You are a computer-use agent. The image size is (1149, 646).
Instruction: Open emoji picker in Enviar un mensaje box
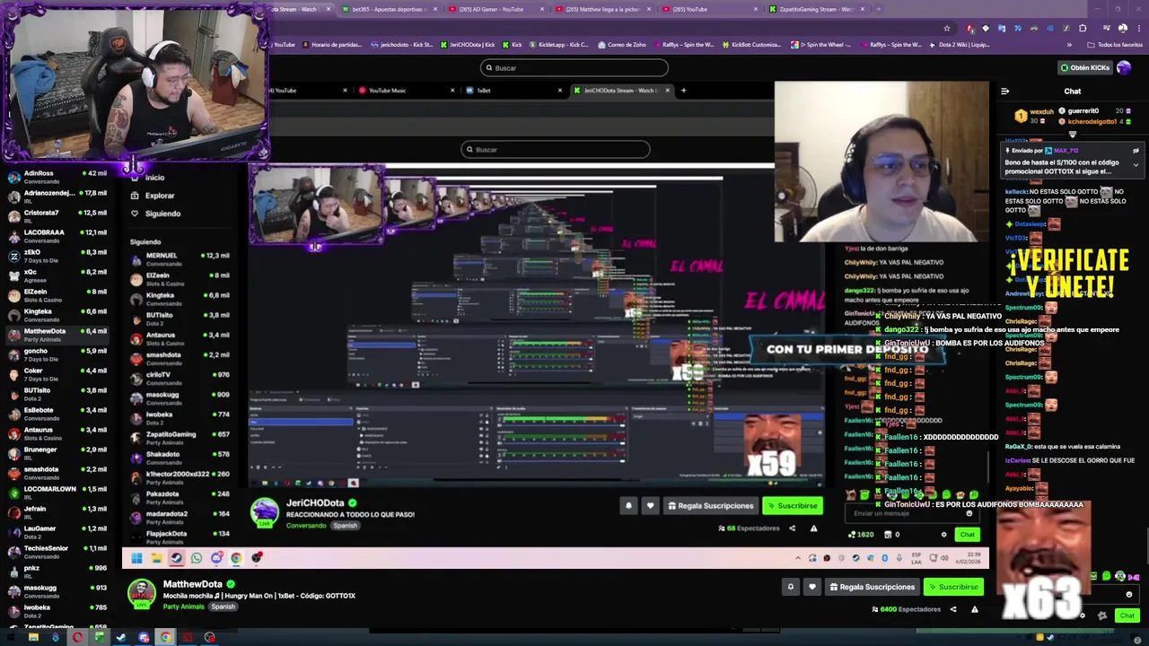[x=969, y=513]
